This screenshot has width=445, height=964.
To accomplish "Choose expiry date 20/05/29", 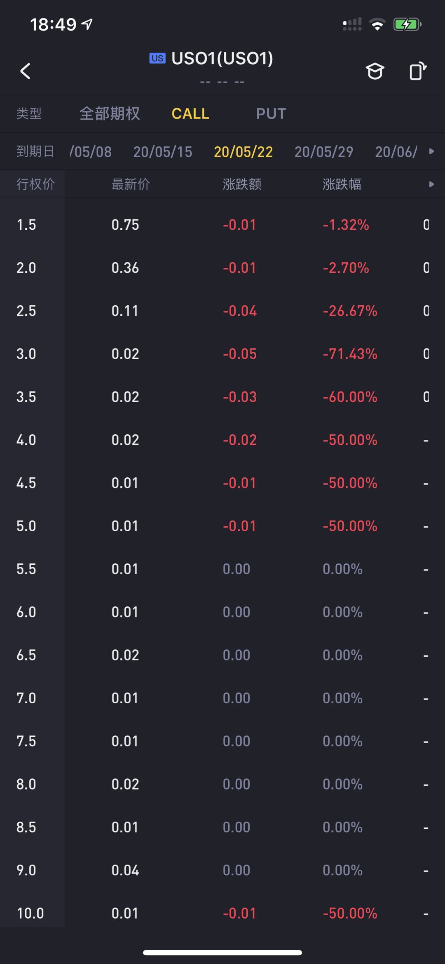I will point(323,152).
